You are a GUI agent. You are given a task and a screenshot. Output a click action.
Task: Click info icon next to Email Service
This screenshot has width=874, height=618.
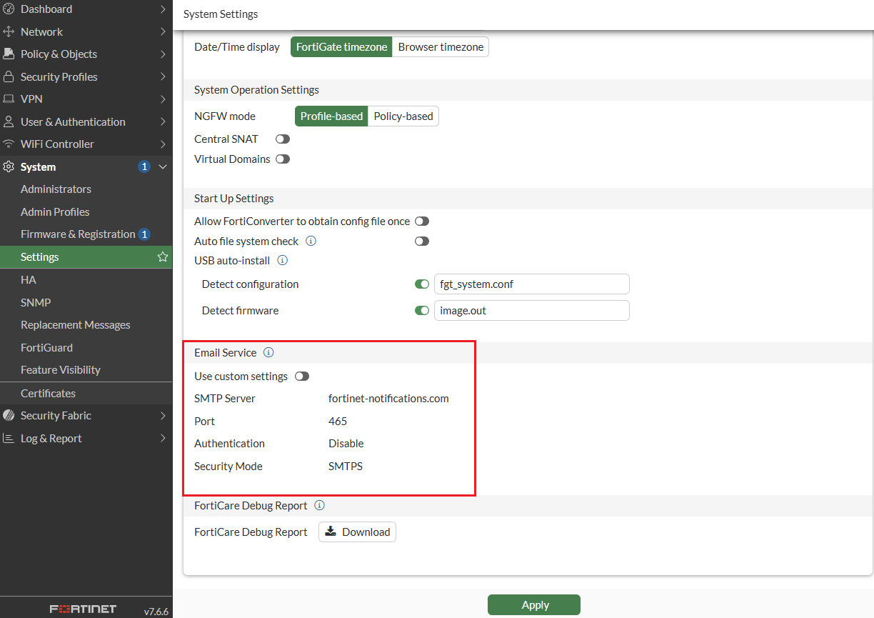[268, 352]
